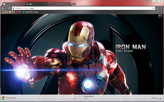Open the DYT bookmark
This screenshot has height=102, width=164.
point(19,12)
